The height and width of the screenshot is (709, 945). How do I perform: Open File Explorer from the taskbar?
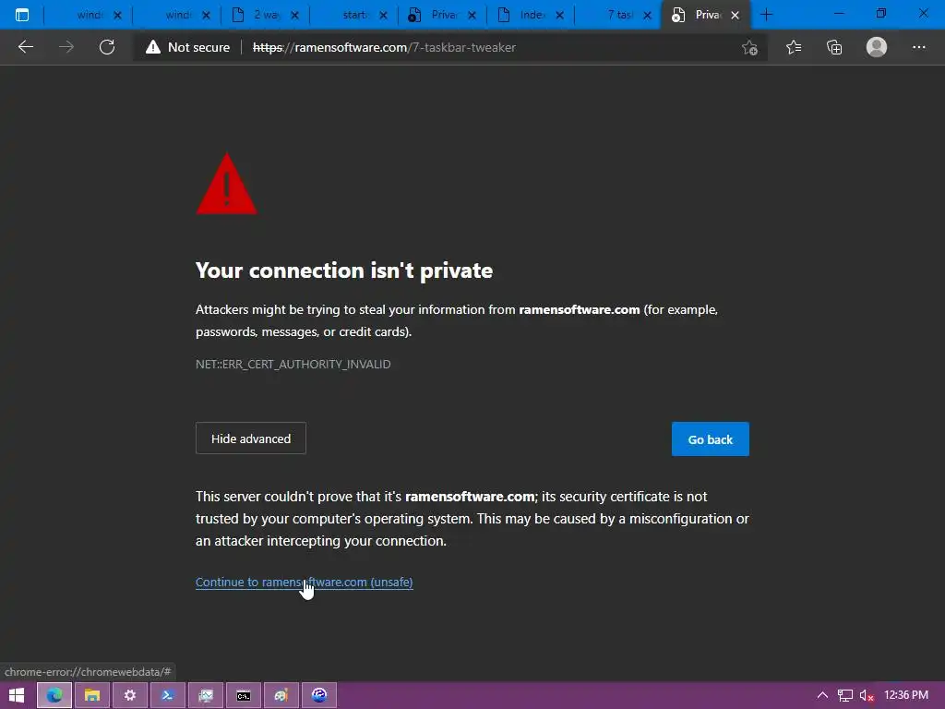coord(92,695)
